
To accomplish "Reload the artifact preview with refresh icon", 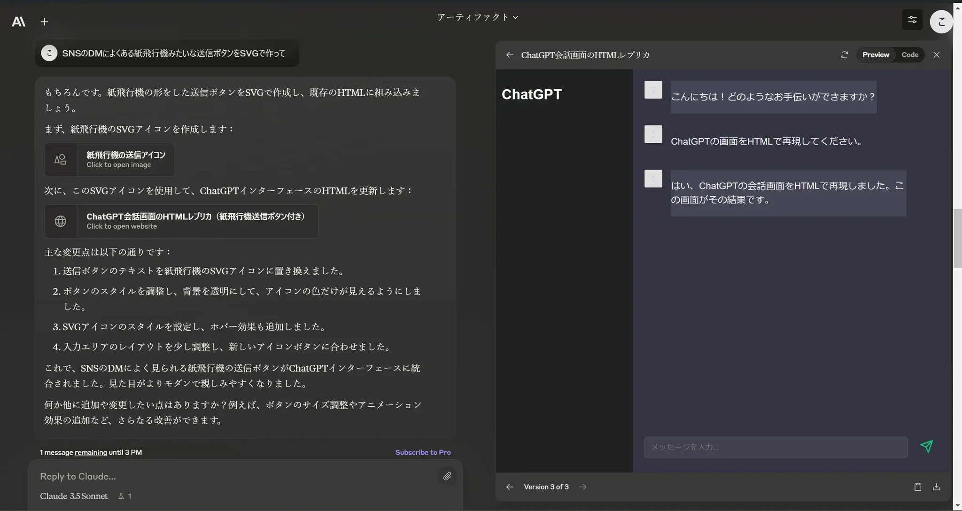I will [x=844, y=55].
